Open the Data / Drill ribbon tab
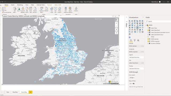This screenshot has height=96, width=171. click(58, 5)
